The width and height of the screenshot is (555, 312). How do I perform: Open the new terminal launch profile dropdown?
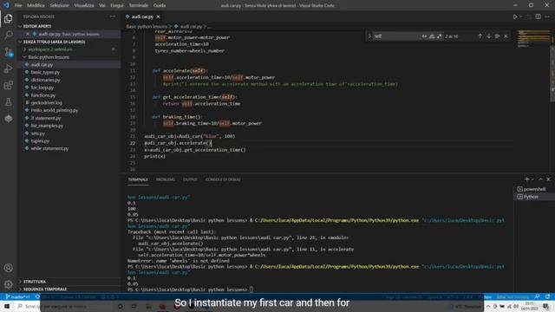pyautogui.click(x=532, y=179)
